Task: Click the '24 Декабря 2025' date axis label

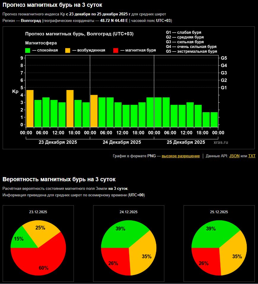Action: [x=122, y=142]
